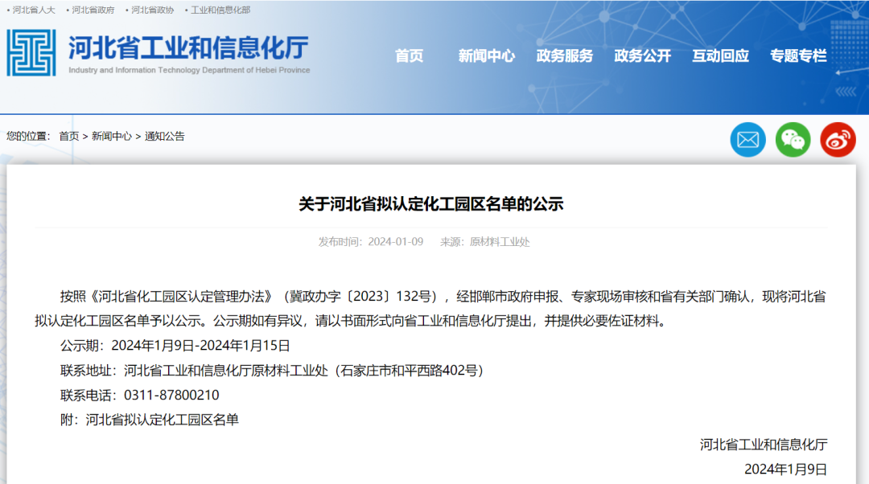This screenshot has height=484, width=869.
Task: Click 首页 in the breadcrumb trail
Action: coord(69,137)
